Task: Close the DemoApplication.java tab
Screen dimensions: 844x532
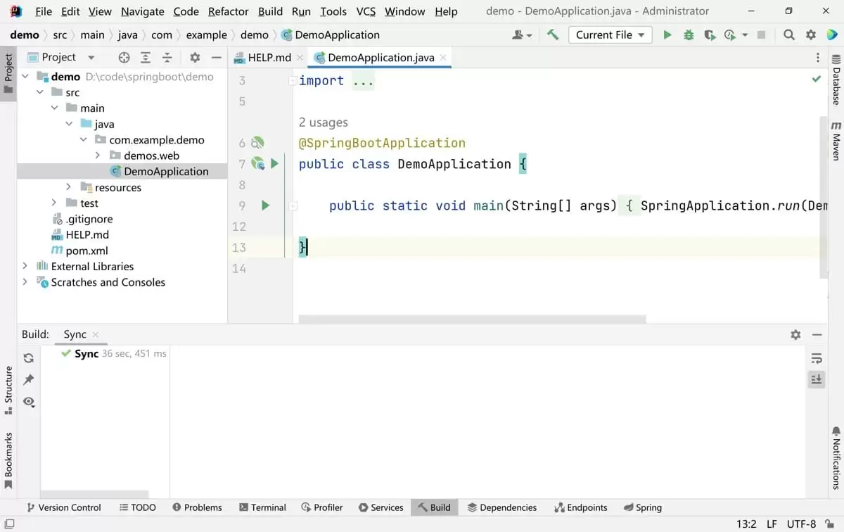Action: click(x=443, y=58)
